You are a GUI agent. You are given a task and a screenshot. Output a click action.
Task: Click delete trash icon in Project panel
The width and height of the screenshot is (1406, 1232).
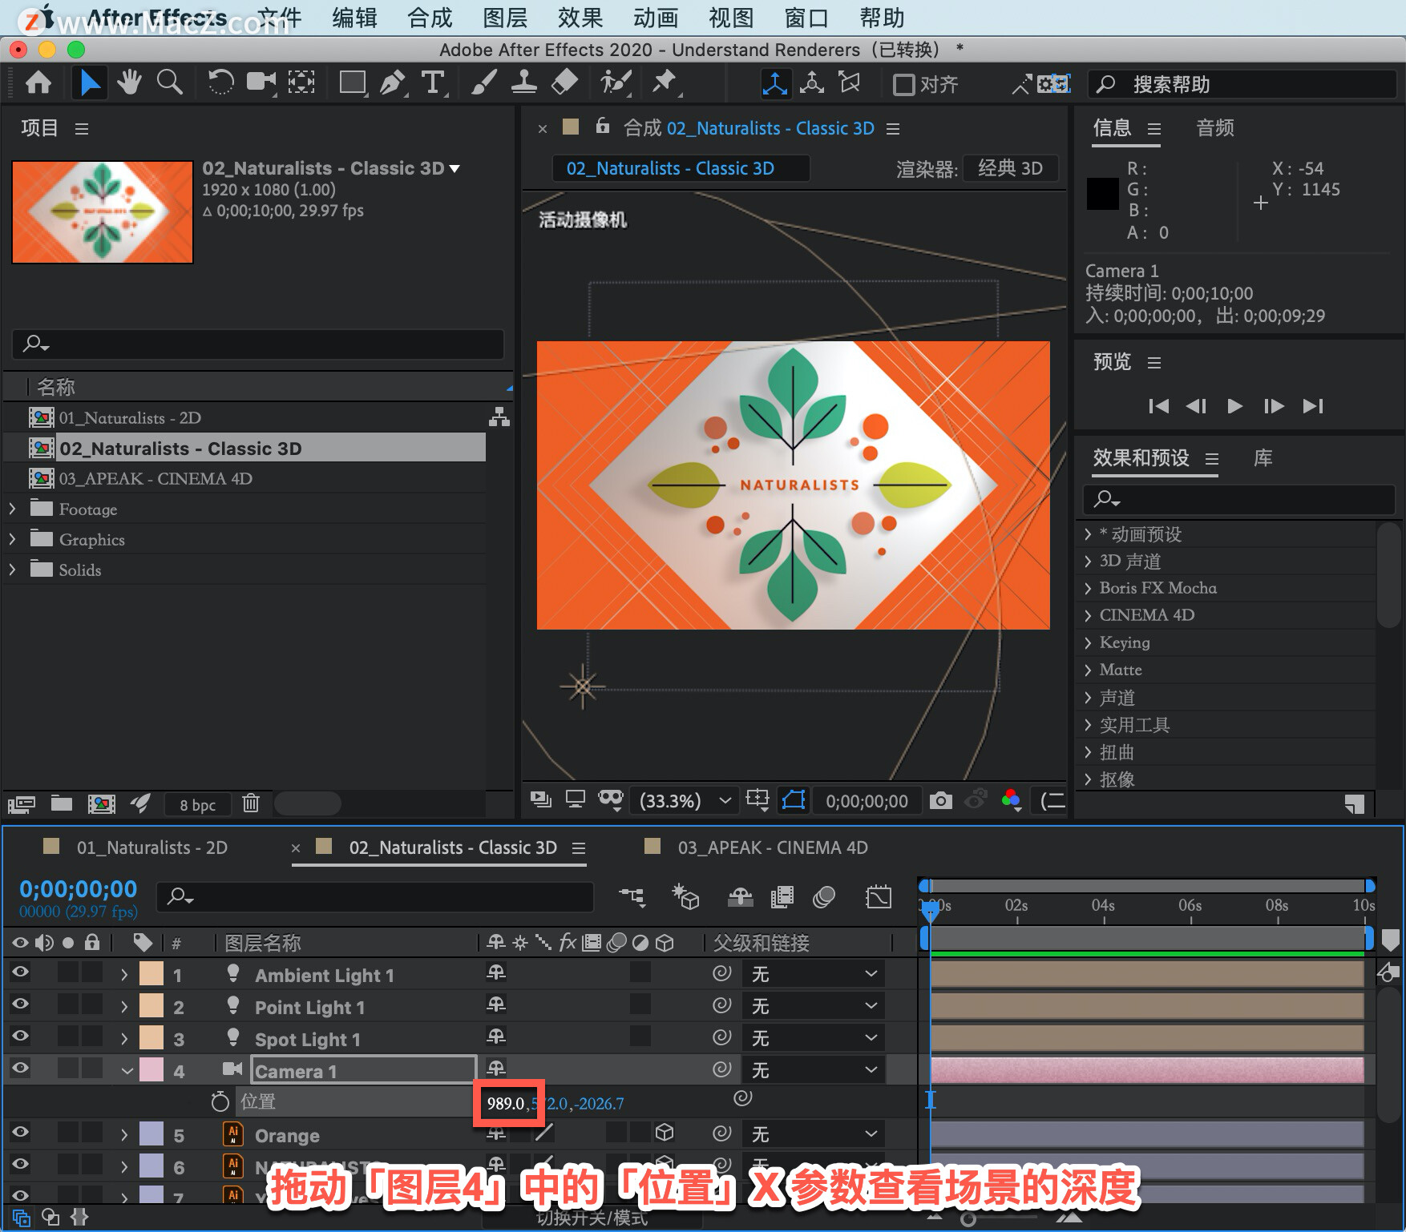click(251, 803)
